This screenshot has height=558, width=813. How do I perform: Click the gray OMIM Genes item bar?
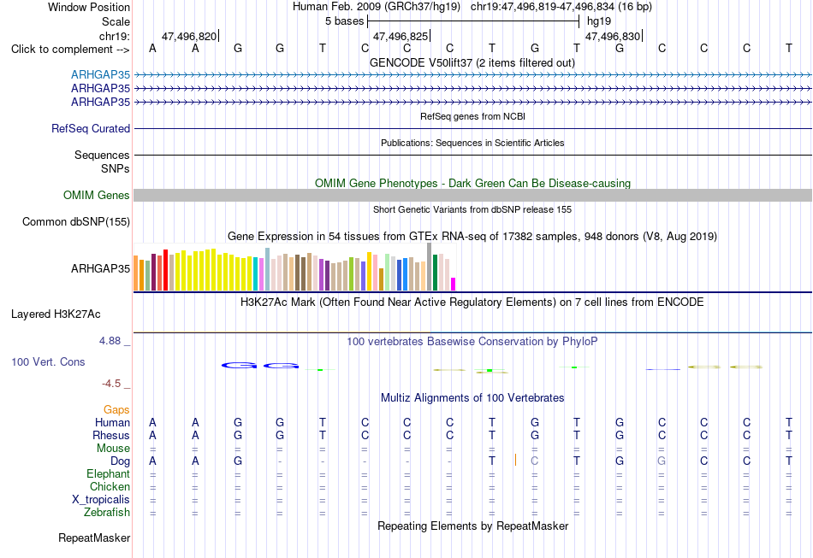click(x=472, y=195)
